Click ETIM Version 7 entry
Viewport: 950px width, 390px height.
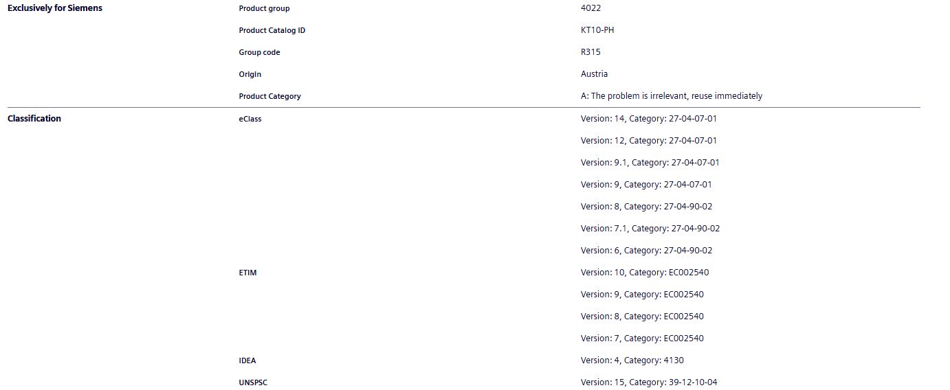642,339
